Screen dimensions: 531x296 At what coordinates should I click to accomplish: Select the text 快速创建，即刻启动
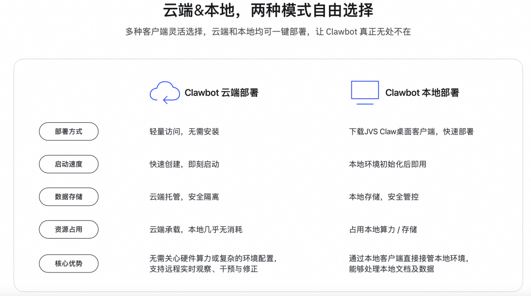pos(184,164)
